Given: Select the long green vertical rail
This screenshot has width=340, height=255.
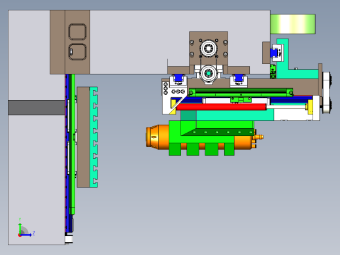Looking at the screenshot, I should [x=73, y=144].
